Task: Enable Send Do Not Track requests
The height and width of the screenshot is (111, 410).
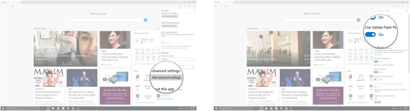Action: pos(376,79)
